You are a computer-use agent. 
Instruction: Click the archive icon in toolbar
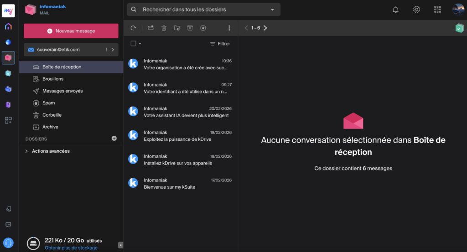coord(190,28)
